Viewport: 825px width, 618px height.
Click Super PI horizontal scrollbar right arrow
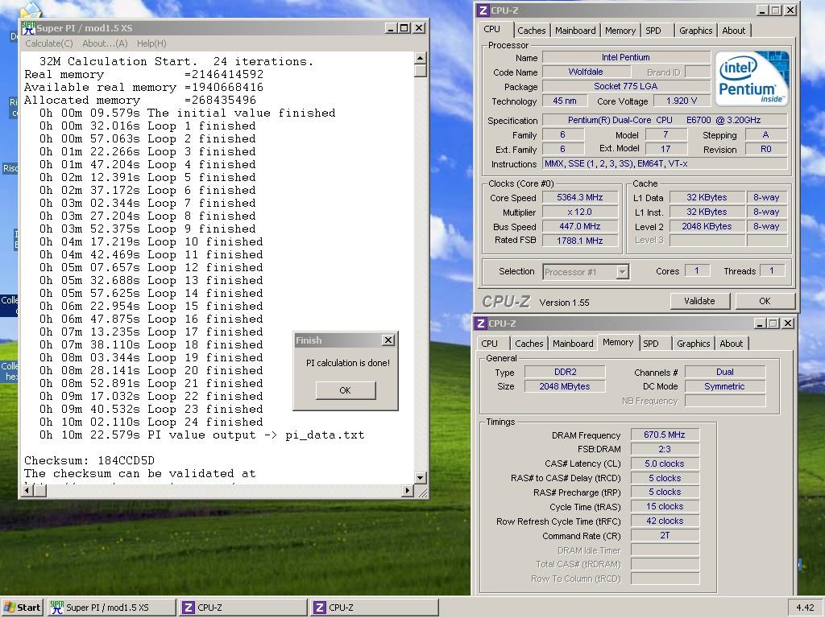pos(407,491)
